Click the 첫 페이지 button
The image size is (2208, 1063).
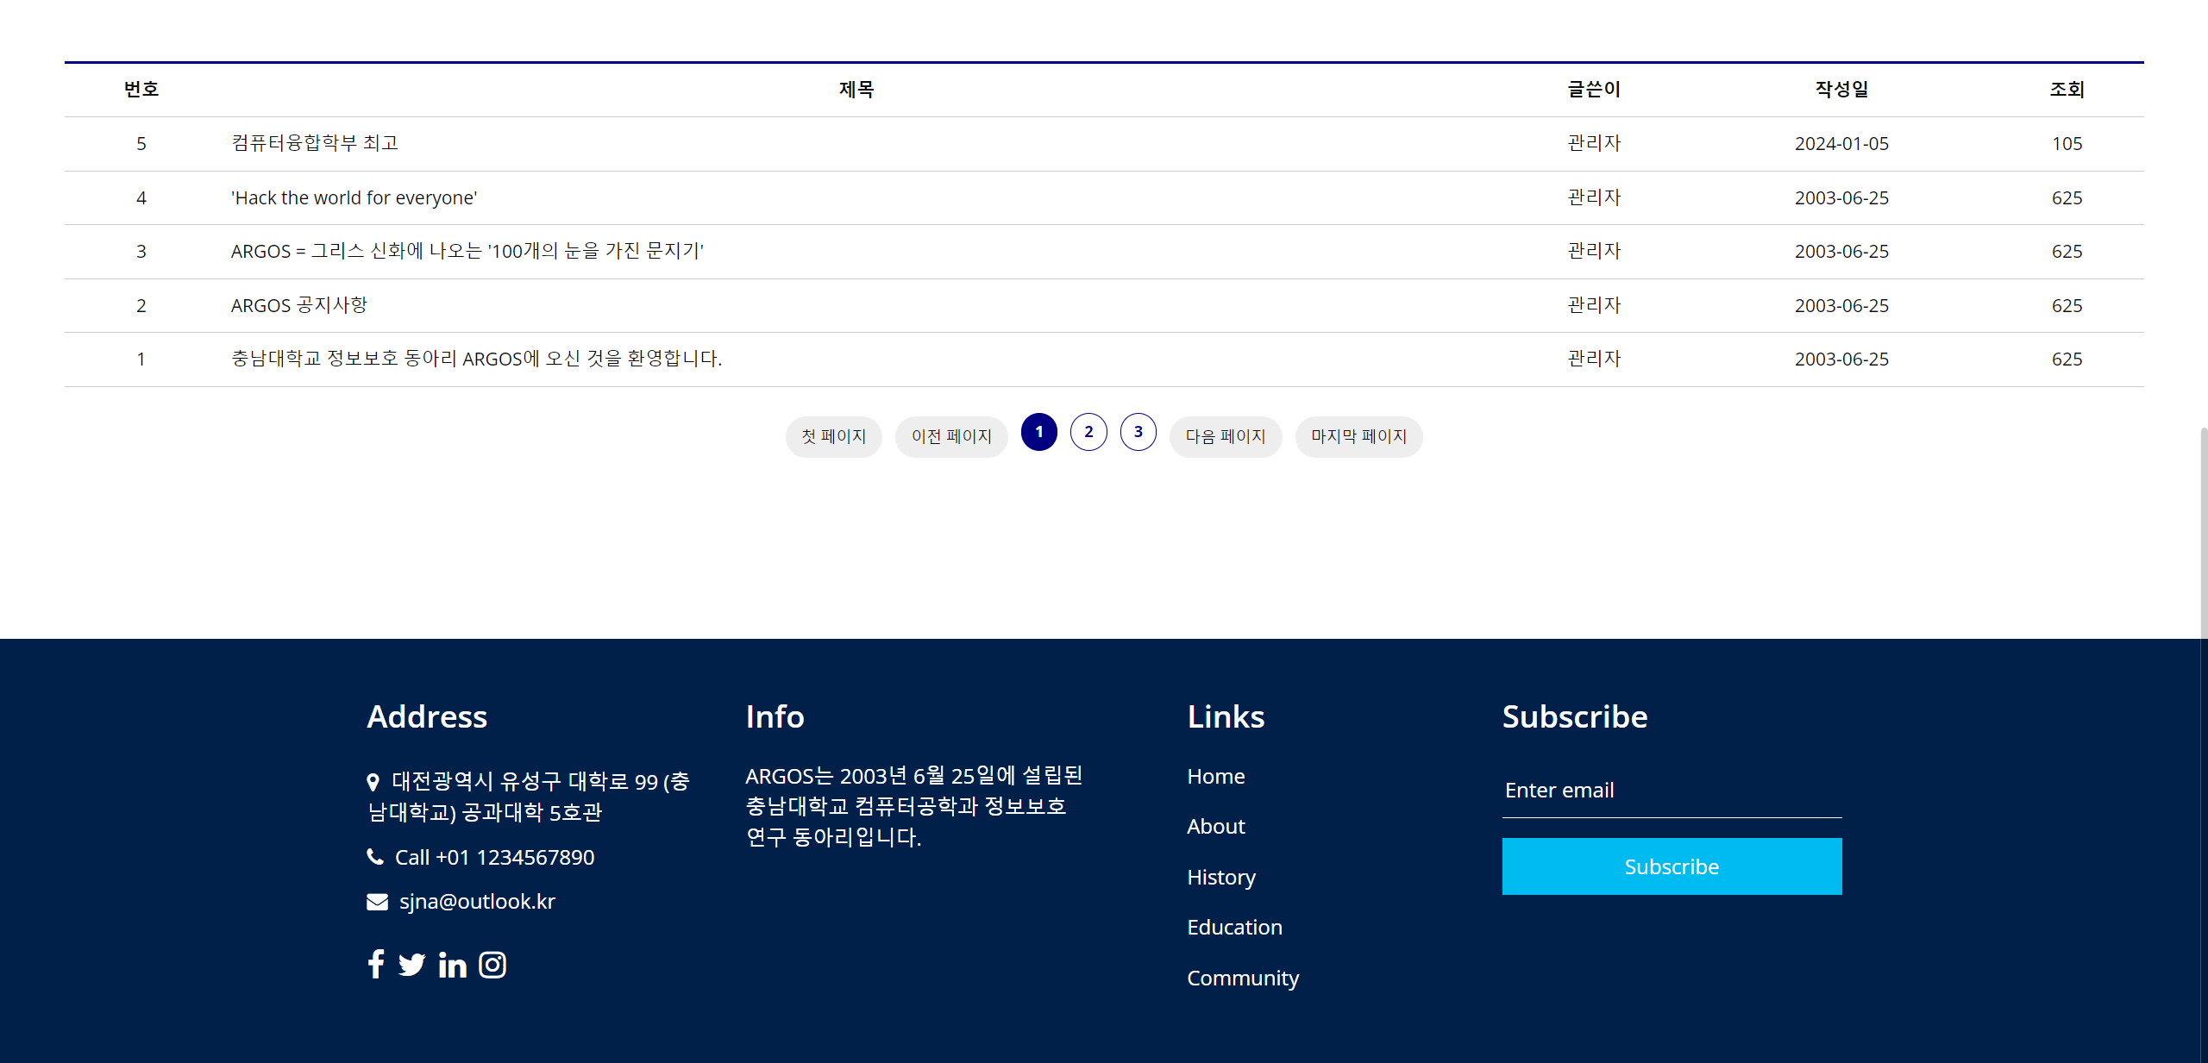833,436
